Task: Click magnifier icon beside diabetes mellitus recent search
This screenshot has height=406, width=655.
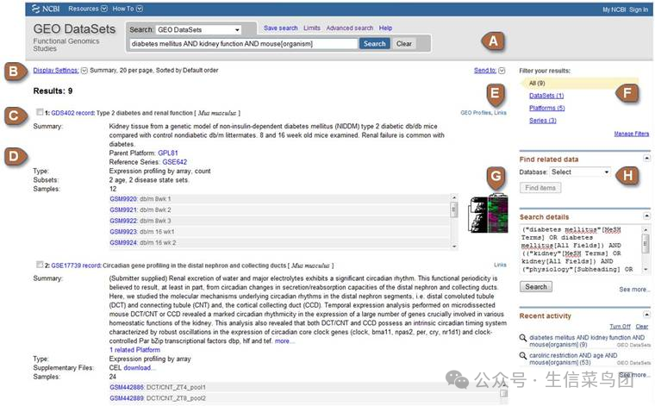Action: click(522, 338)
